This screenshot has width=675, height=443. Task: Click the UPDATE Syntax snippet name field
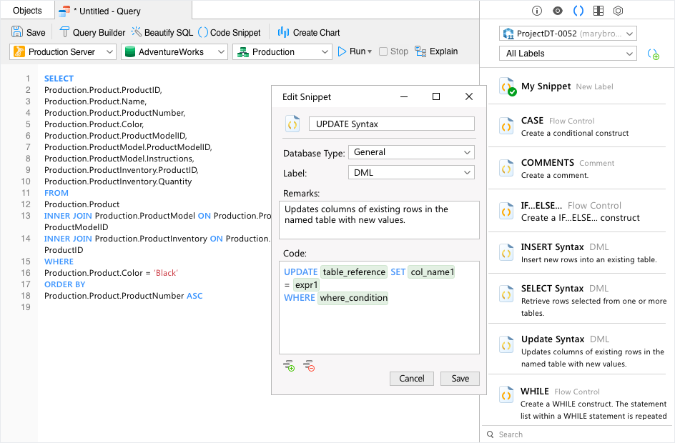point(391,124)
